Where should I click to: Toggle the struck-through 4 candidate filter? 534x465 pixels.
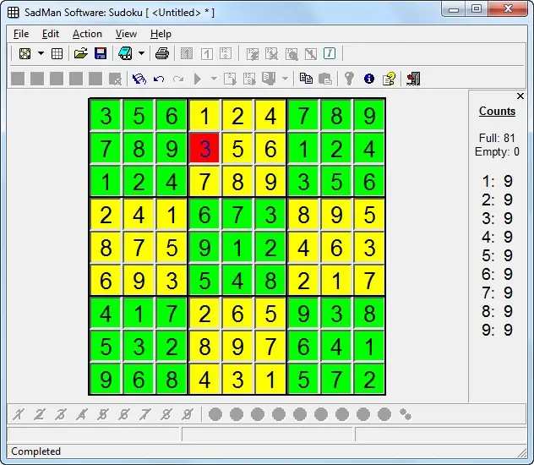tap(82, 414)
